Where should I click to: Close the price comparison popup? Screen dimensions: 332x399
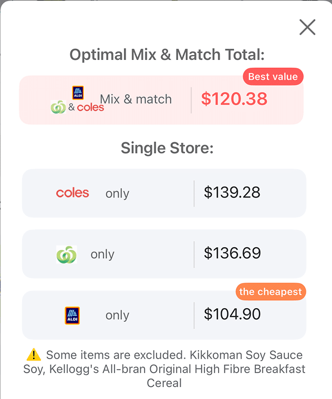307,27
